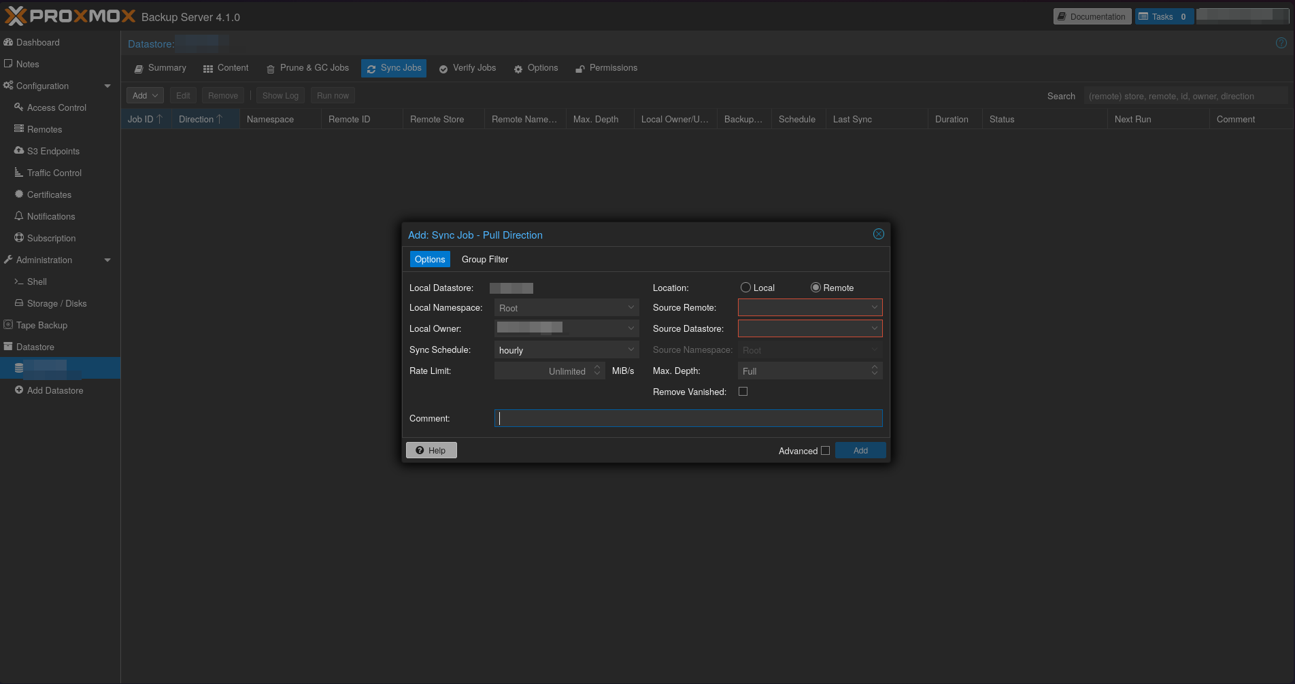Click the Administration wrench icon
This screenshot has width=1295, height=684.
click(8, 259)
